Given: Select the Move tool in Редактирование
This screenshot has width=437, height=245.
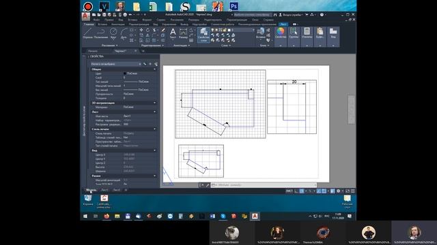Looking at the screenshot, I should pos(141,30).
